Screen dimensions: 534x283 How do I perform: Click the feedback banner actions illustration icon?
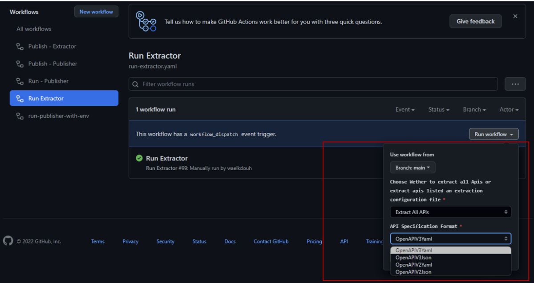146,21
